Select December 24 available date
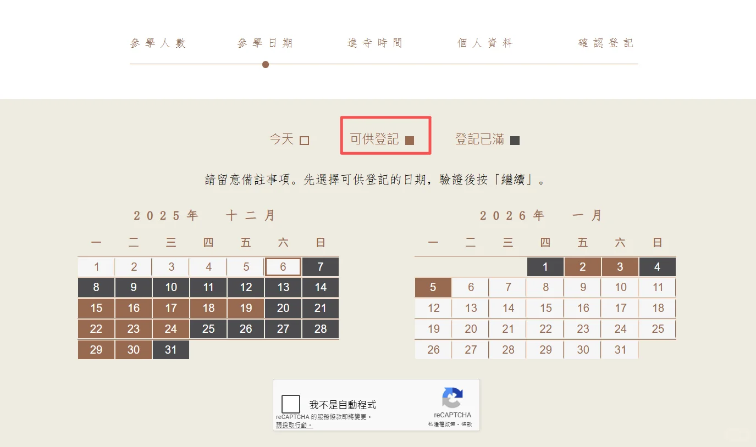 [x=170, y=329]
